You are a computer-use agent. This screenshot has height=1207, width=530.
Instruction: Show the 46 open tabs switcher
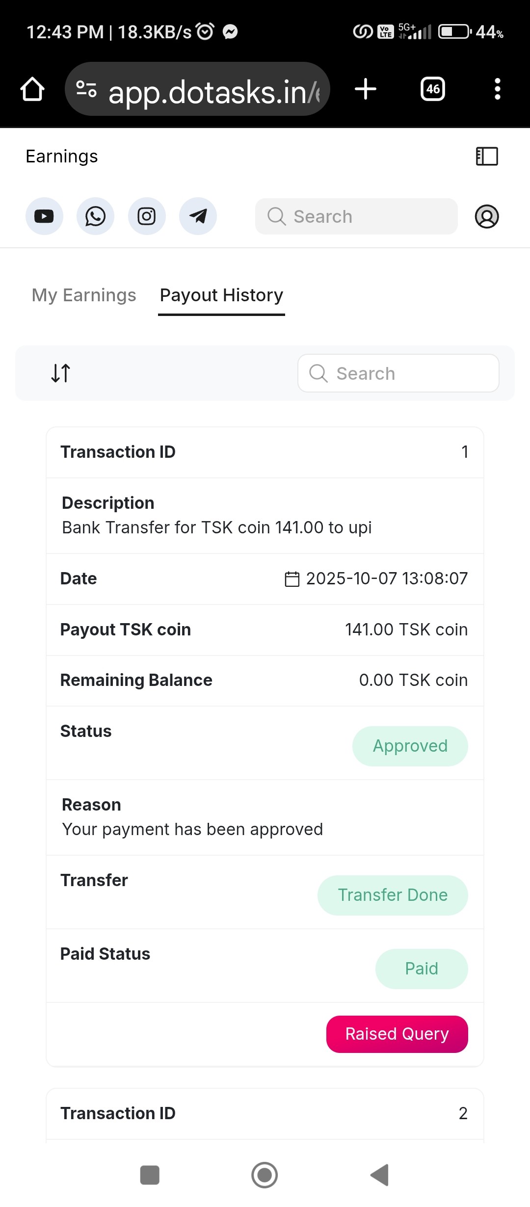[x=433, y=89]
